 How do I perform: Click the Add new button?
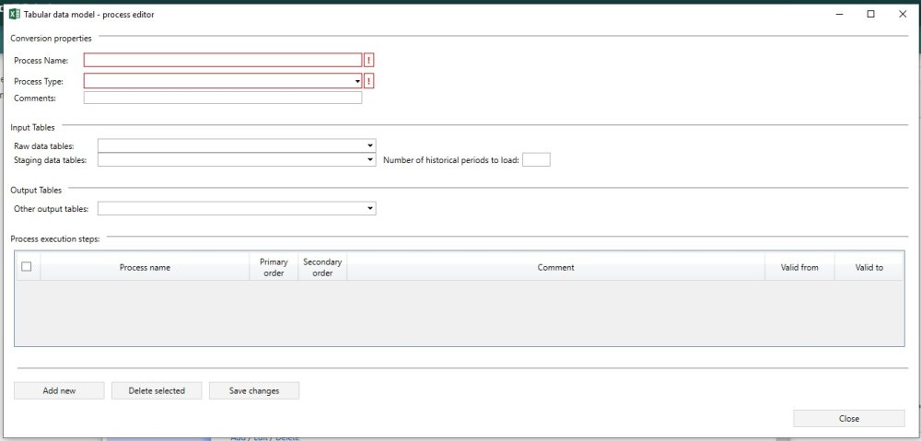tap(59, 390)
